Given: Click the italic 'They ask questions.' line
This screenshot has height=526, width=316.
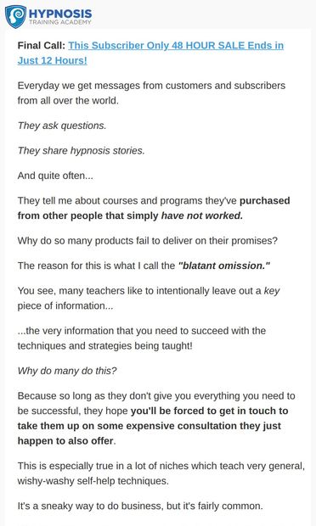Looking at the screenshot, I should 62,126.
